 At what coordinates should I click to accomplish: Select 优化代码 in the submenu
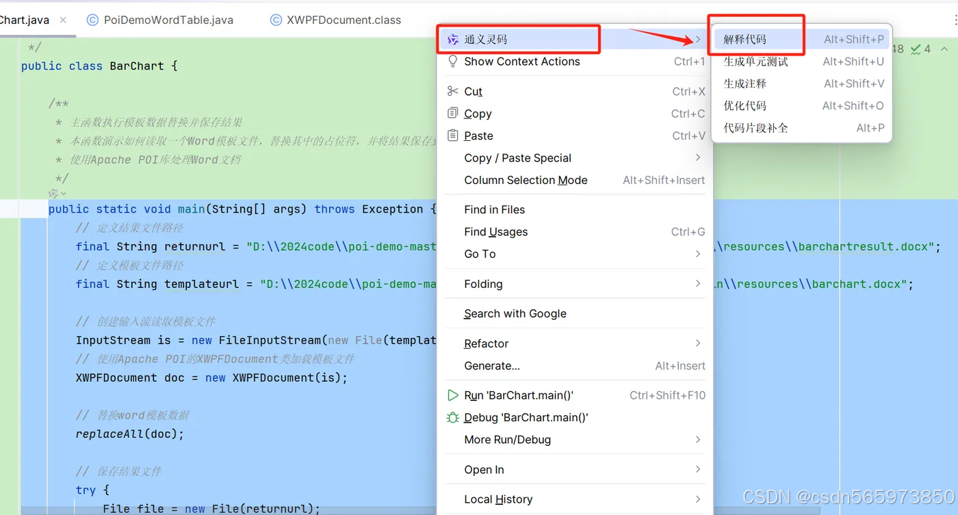802,105
